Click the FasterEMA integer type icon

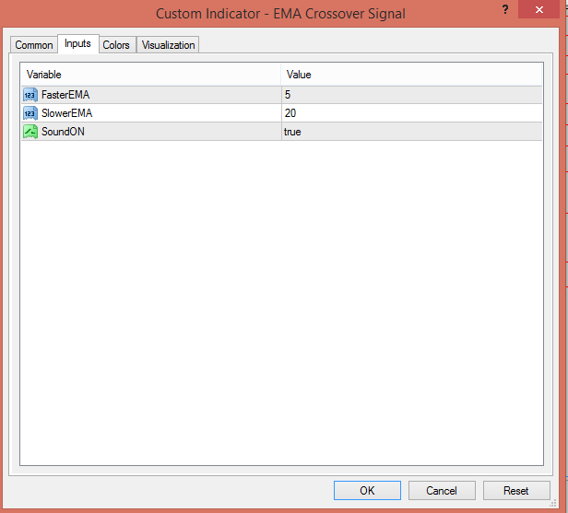30,95
